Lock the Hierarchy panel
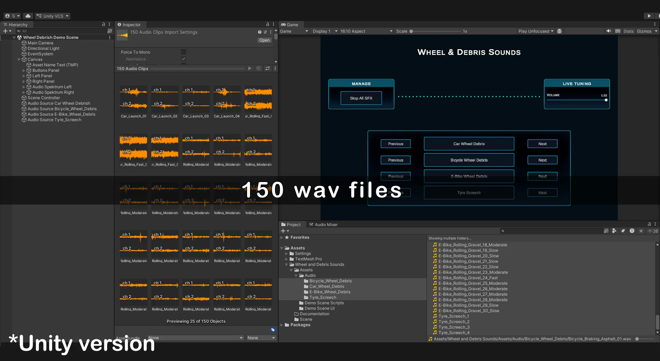 [x=103, y=24]
